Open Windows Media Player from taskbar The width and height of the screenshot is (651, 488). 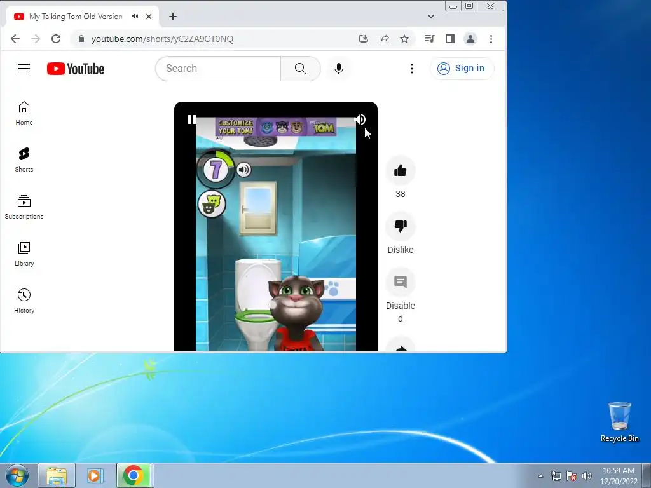pyautogui.click(x=94, y=475)
